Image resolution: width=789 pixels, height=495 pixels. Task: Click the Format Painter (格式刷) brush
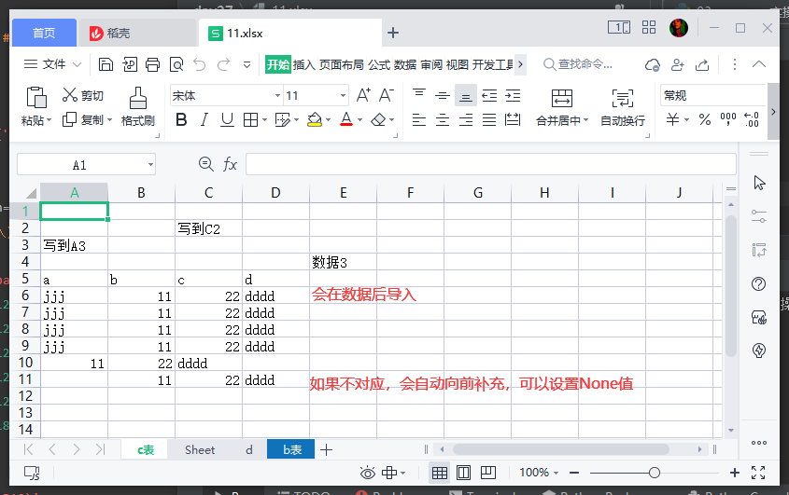[138, 98]
